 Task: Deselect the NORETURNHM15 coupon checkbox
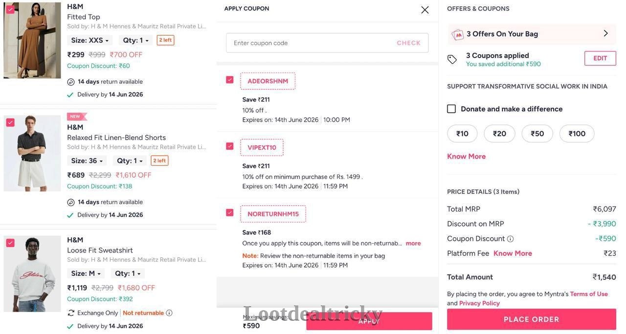pos(230,212)
